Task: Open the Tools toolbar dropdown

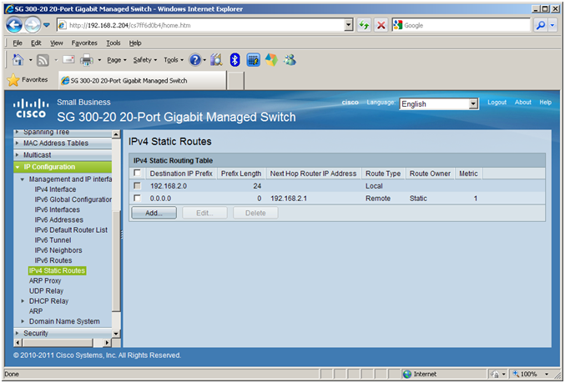Action: (174, 60)
